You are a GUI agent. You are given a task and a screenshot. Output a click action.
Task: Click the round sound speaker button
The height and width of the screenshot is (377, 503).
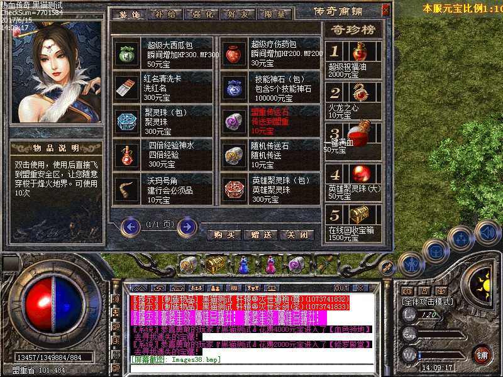(x=487, y=232)
